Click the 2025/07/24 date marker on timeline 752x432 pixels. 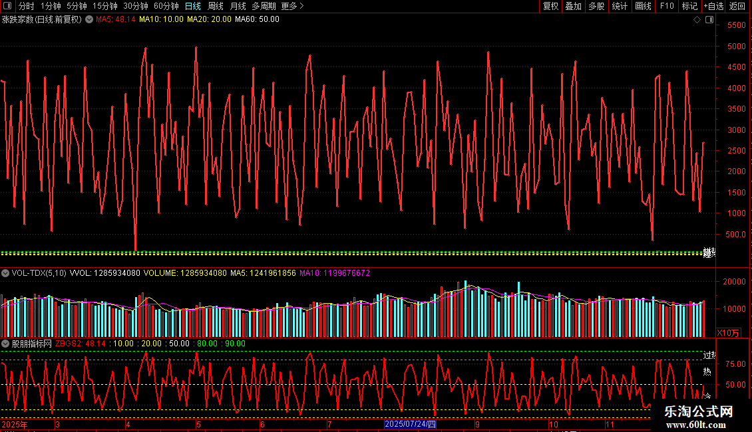pyautogui.click(x=410, y=424)
